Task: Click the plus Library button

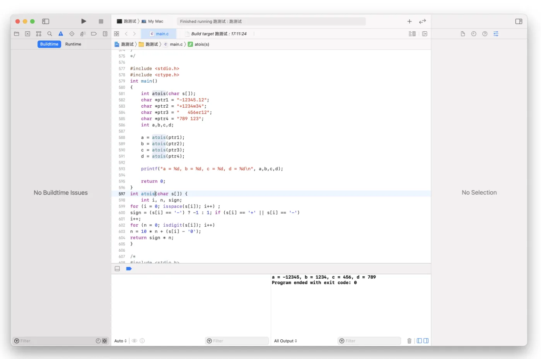Action: coord(410,21)
